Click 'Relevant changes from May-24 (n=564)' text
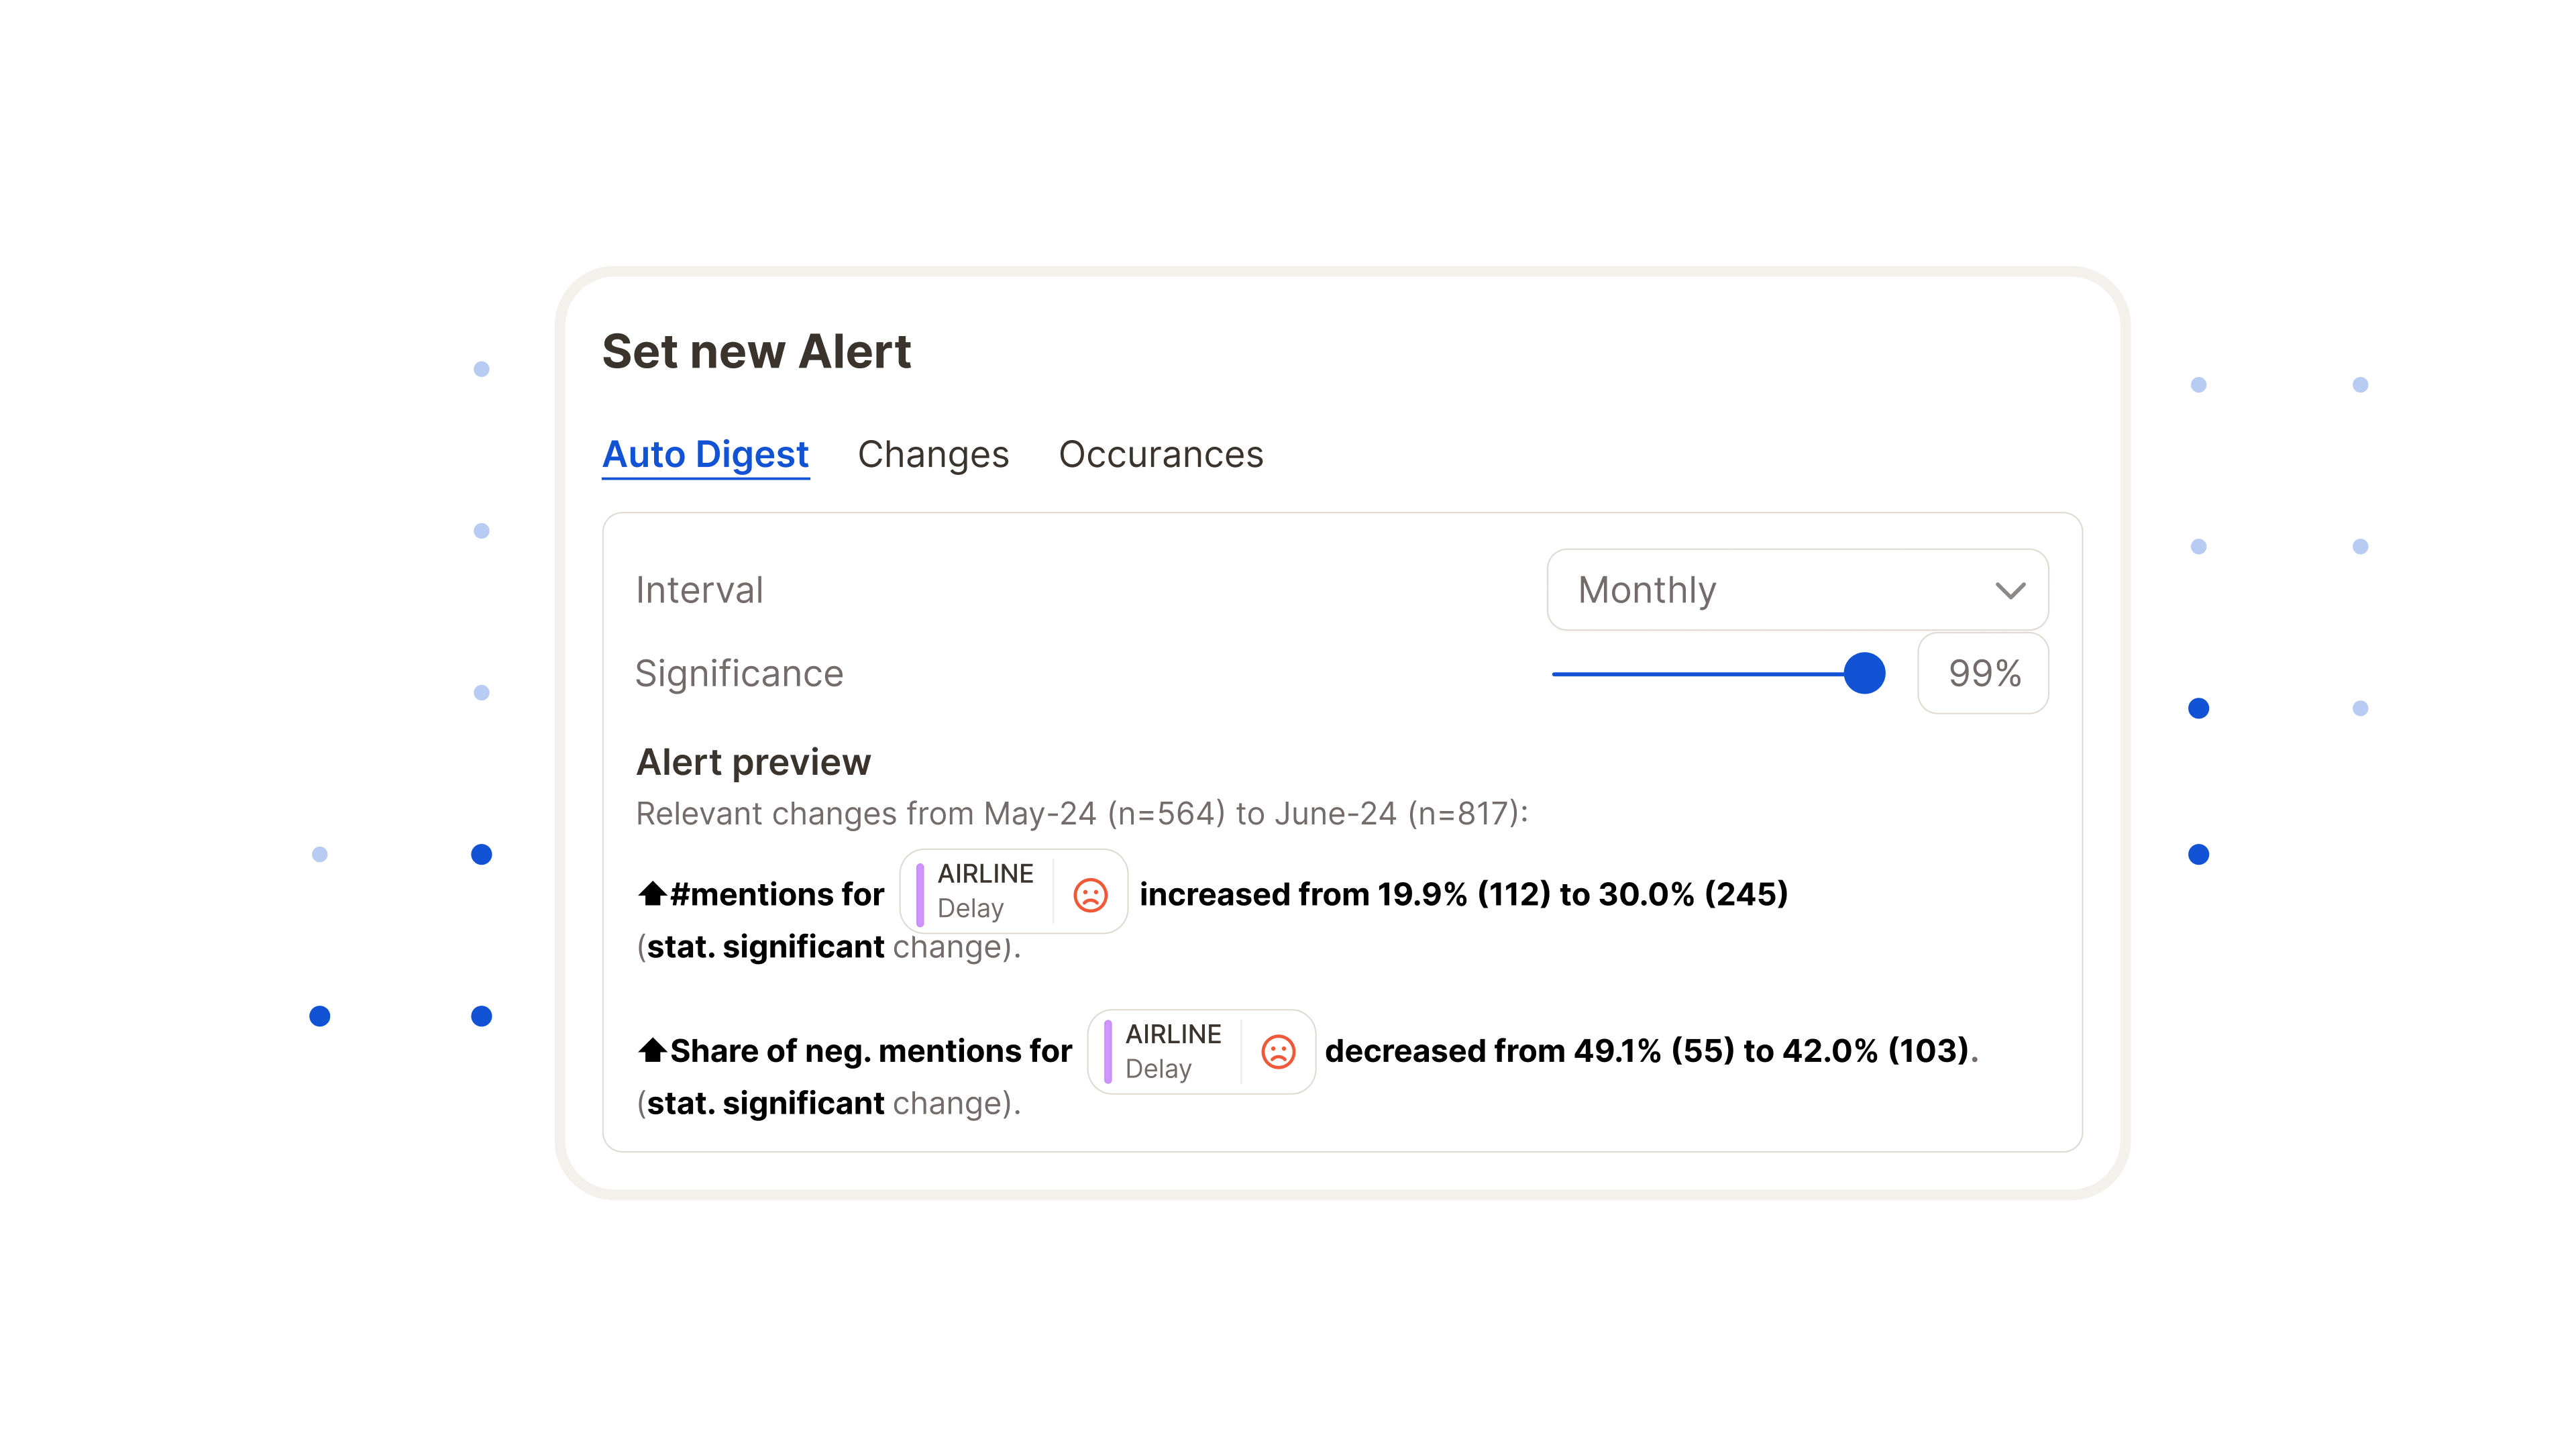This screenshot has width=2576, height=1449. (931, 814)
